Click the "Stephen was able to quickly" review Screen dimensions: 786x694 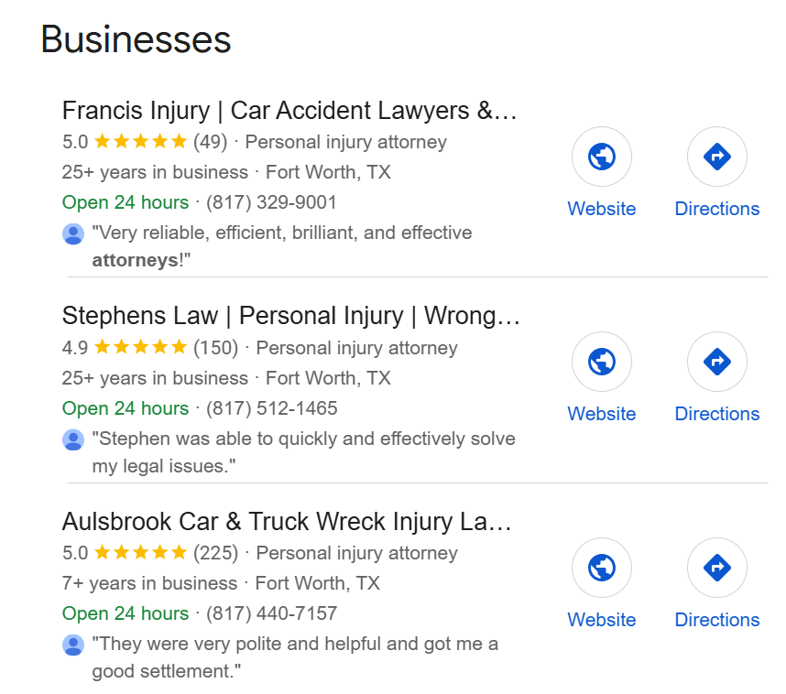point(303,452)
